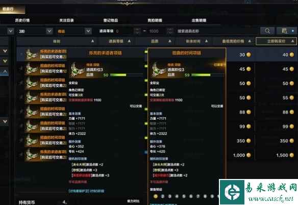Viewport: 298px width, 205px height.
Task: Click the necklace icon in right tooltip
Action: point(159,70)
